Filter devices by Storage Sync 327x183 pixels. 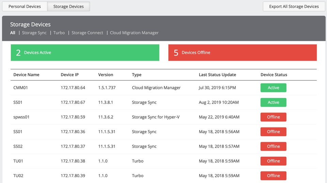pos(34,33)
